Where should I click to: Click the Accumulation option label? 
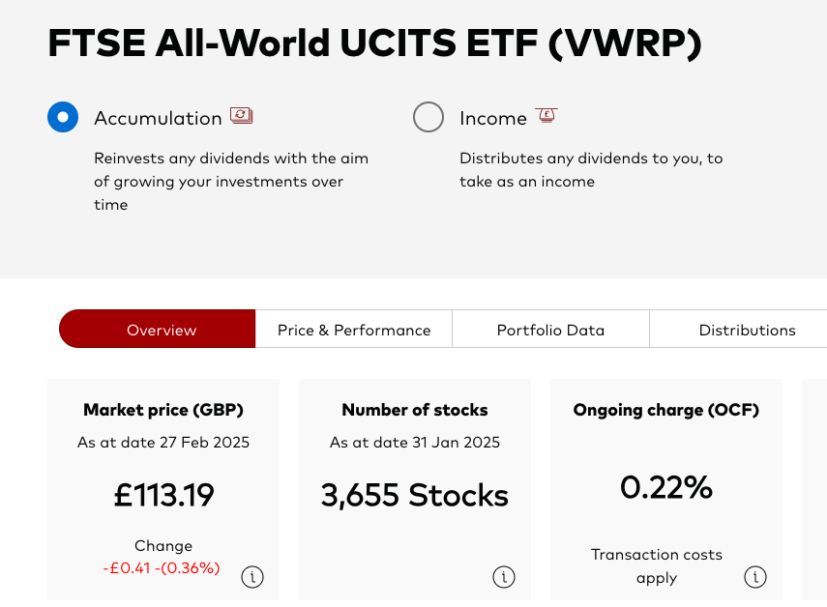pos(158,118)
